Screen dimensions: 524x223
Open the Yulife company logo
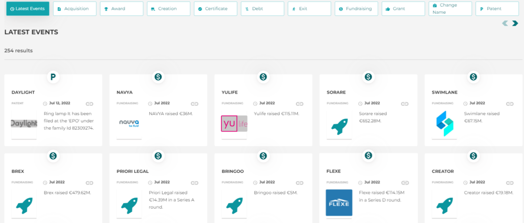234,123
